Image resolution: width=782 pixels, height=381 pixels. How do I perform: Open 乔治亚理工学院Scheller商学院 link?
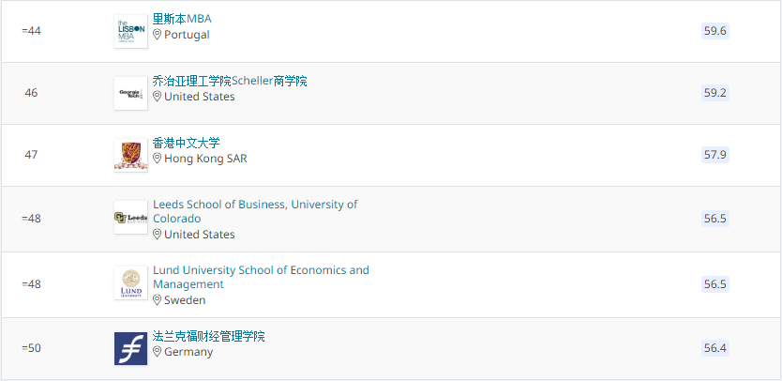[x=230, y=81]
